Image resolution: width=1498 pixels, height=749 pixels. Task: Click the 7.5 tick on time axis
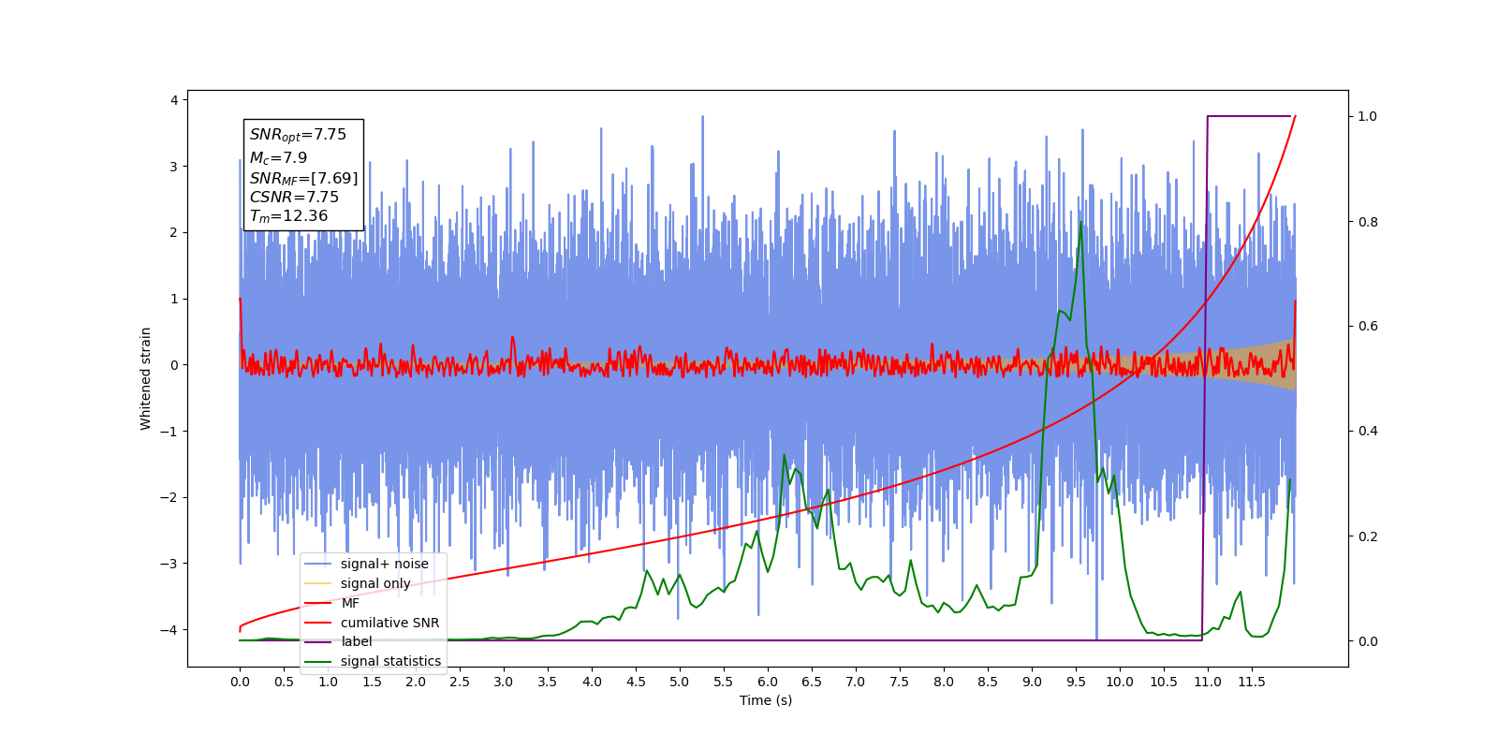(900, 682)
